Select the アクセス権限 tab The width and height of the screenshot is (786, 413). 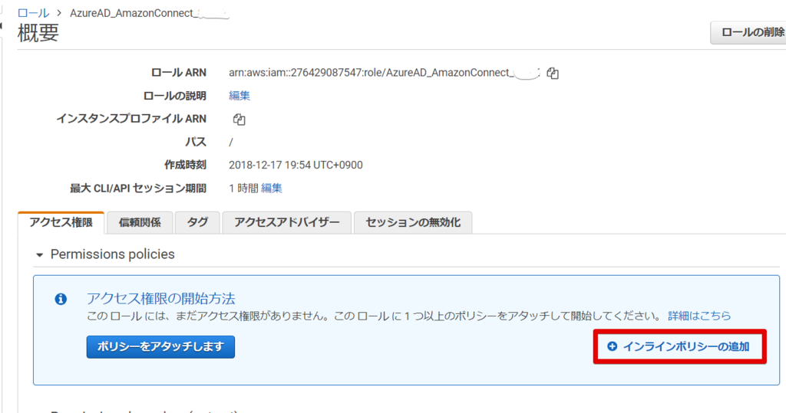61,223
